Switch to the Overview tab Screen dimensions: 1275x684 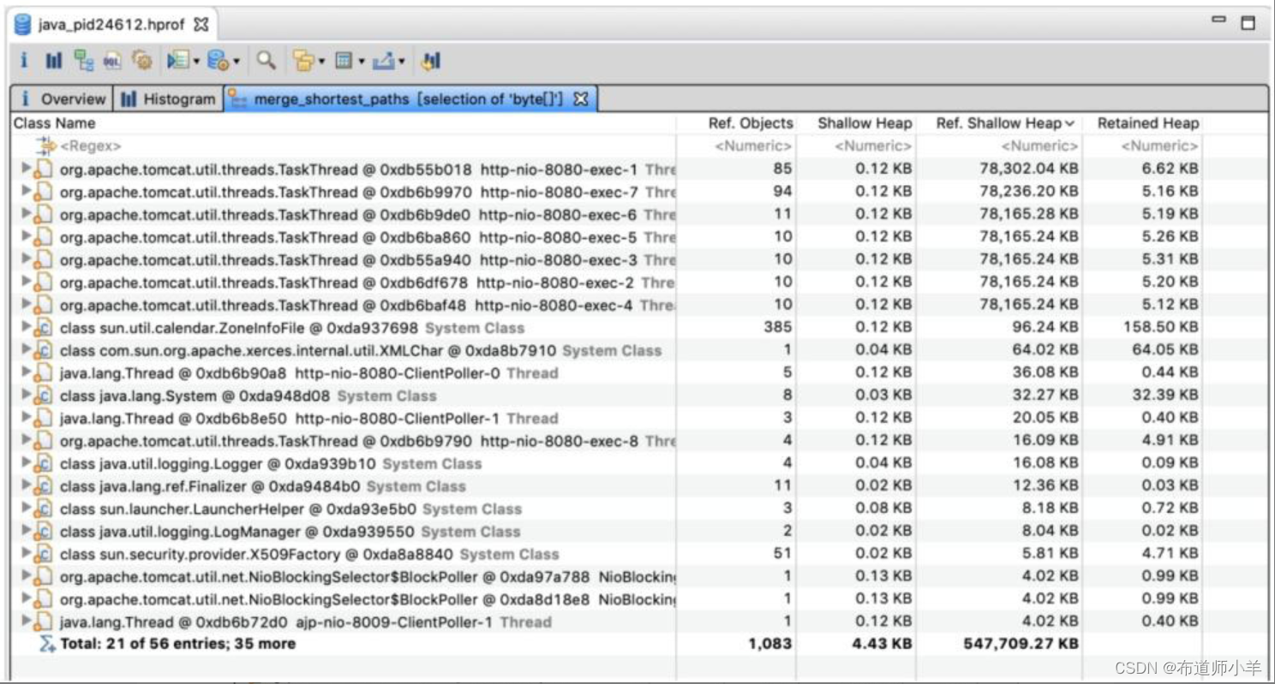(x=63, y=99)
